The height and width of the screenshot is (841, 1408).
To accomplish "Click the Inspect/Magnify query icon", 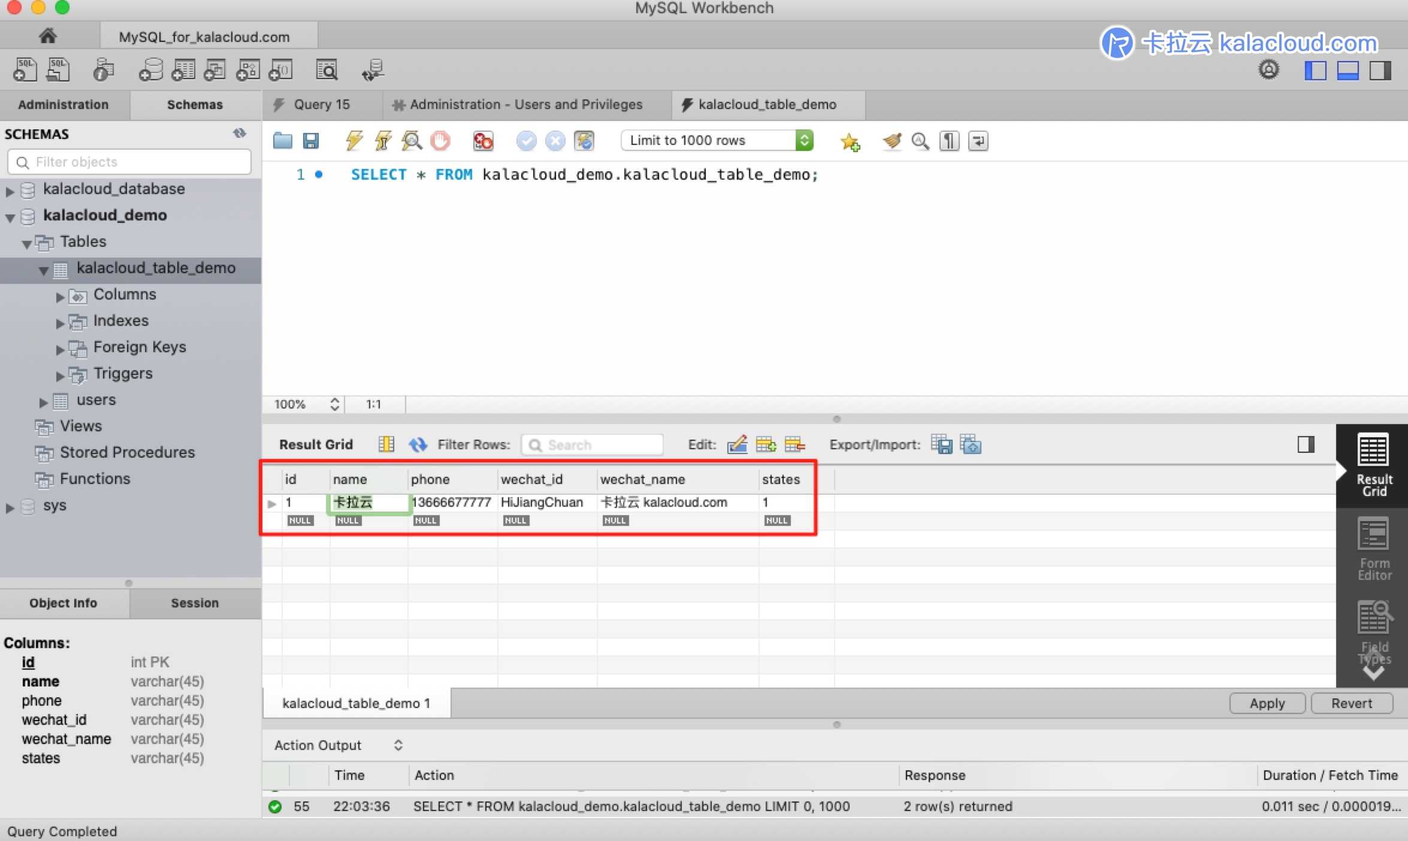I will (412, 140).
